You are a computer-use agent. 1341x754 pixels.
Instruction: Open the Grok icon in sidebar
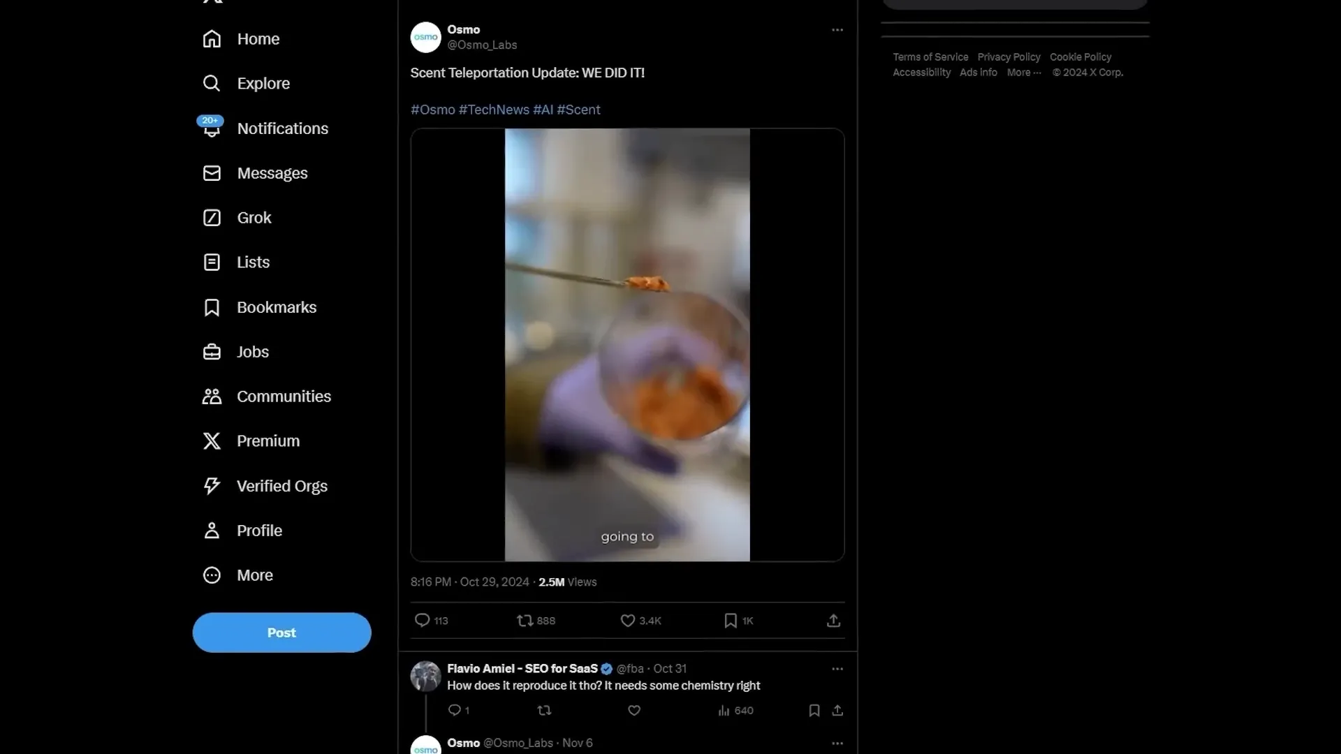tap(212, 218)
